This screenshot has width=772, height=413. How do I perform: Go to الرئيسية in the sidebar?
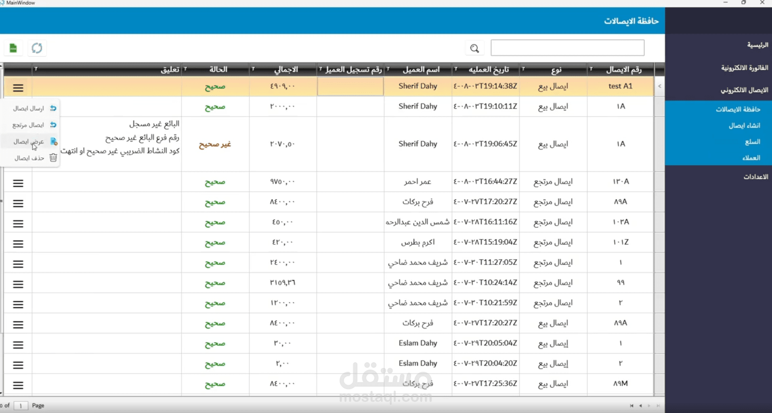(x=757, y=45)
